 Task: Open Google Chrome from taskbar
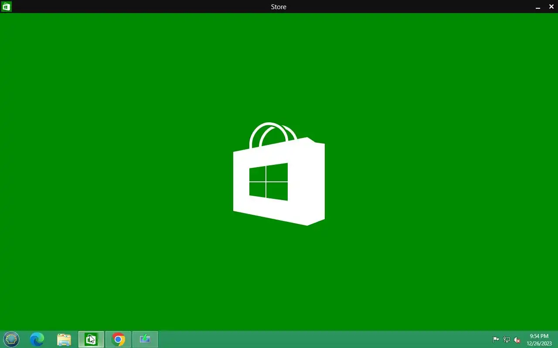(x=118, y=339)
